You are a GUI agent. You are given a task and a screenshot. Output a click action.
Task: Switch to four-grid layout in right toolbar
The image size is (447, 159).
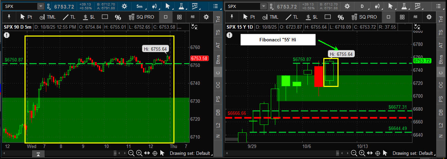402,17
